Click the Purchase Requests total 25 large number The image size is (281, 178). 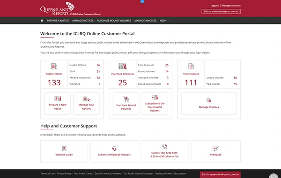tap(122, 82)
